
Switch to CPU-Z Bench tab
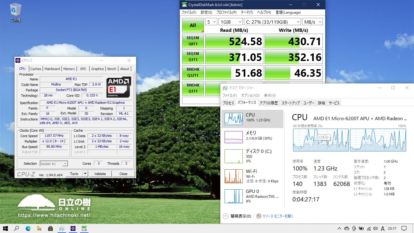pyautogui.click(x=112, y=69)
